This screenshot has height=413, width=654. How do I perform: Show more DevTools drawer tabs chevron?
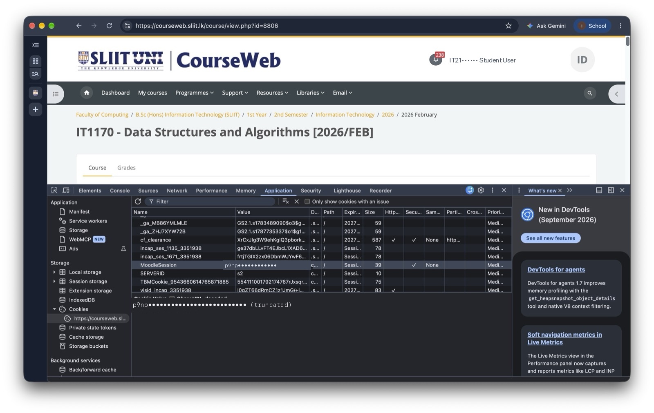(x=570, y=190)
